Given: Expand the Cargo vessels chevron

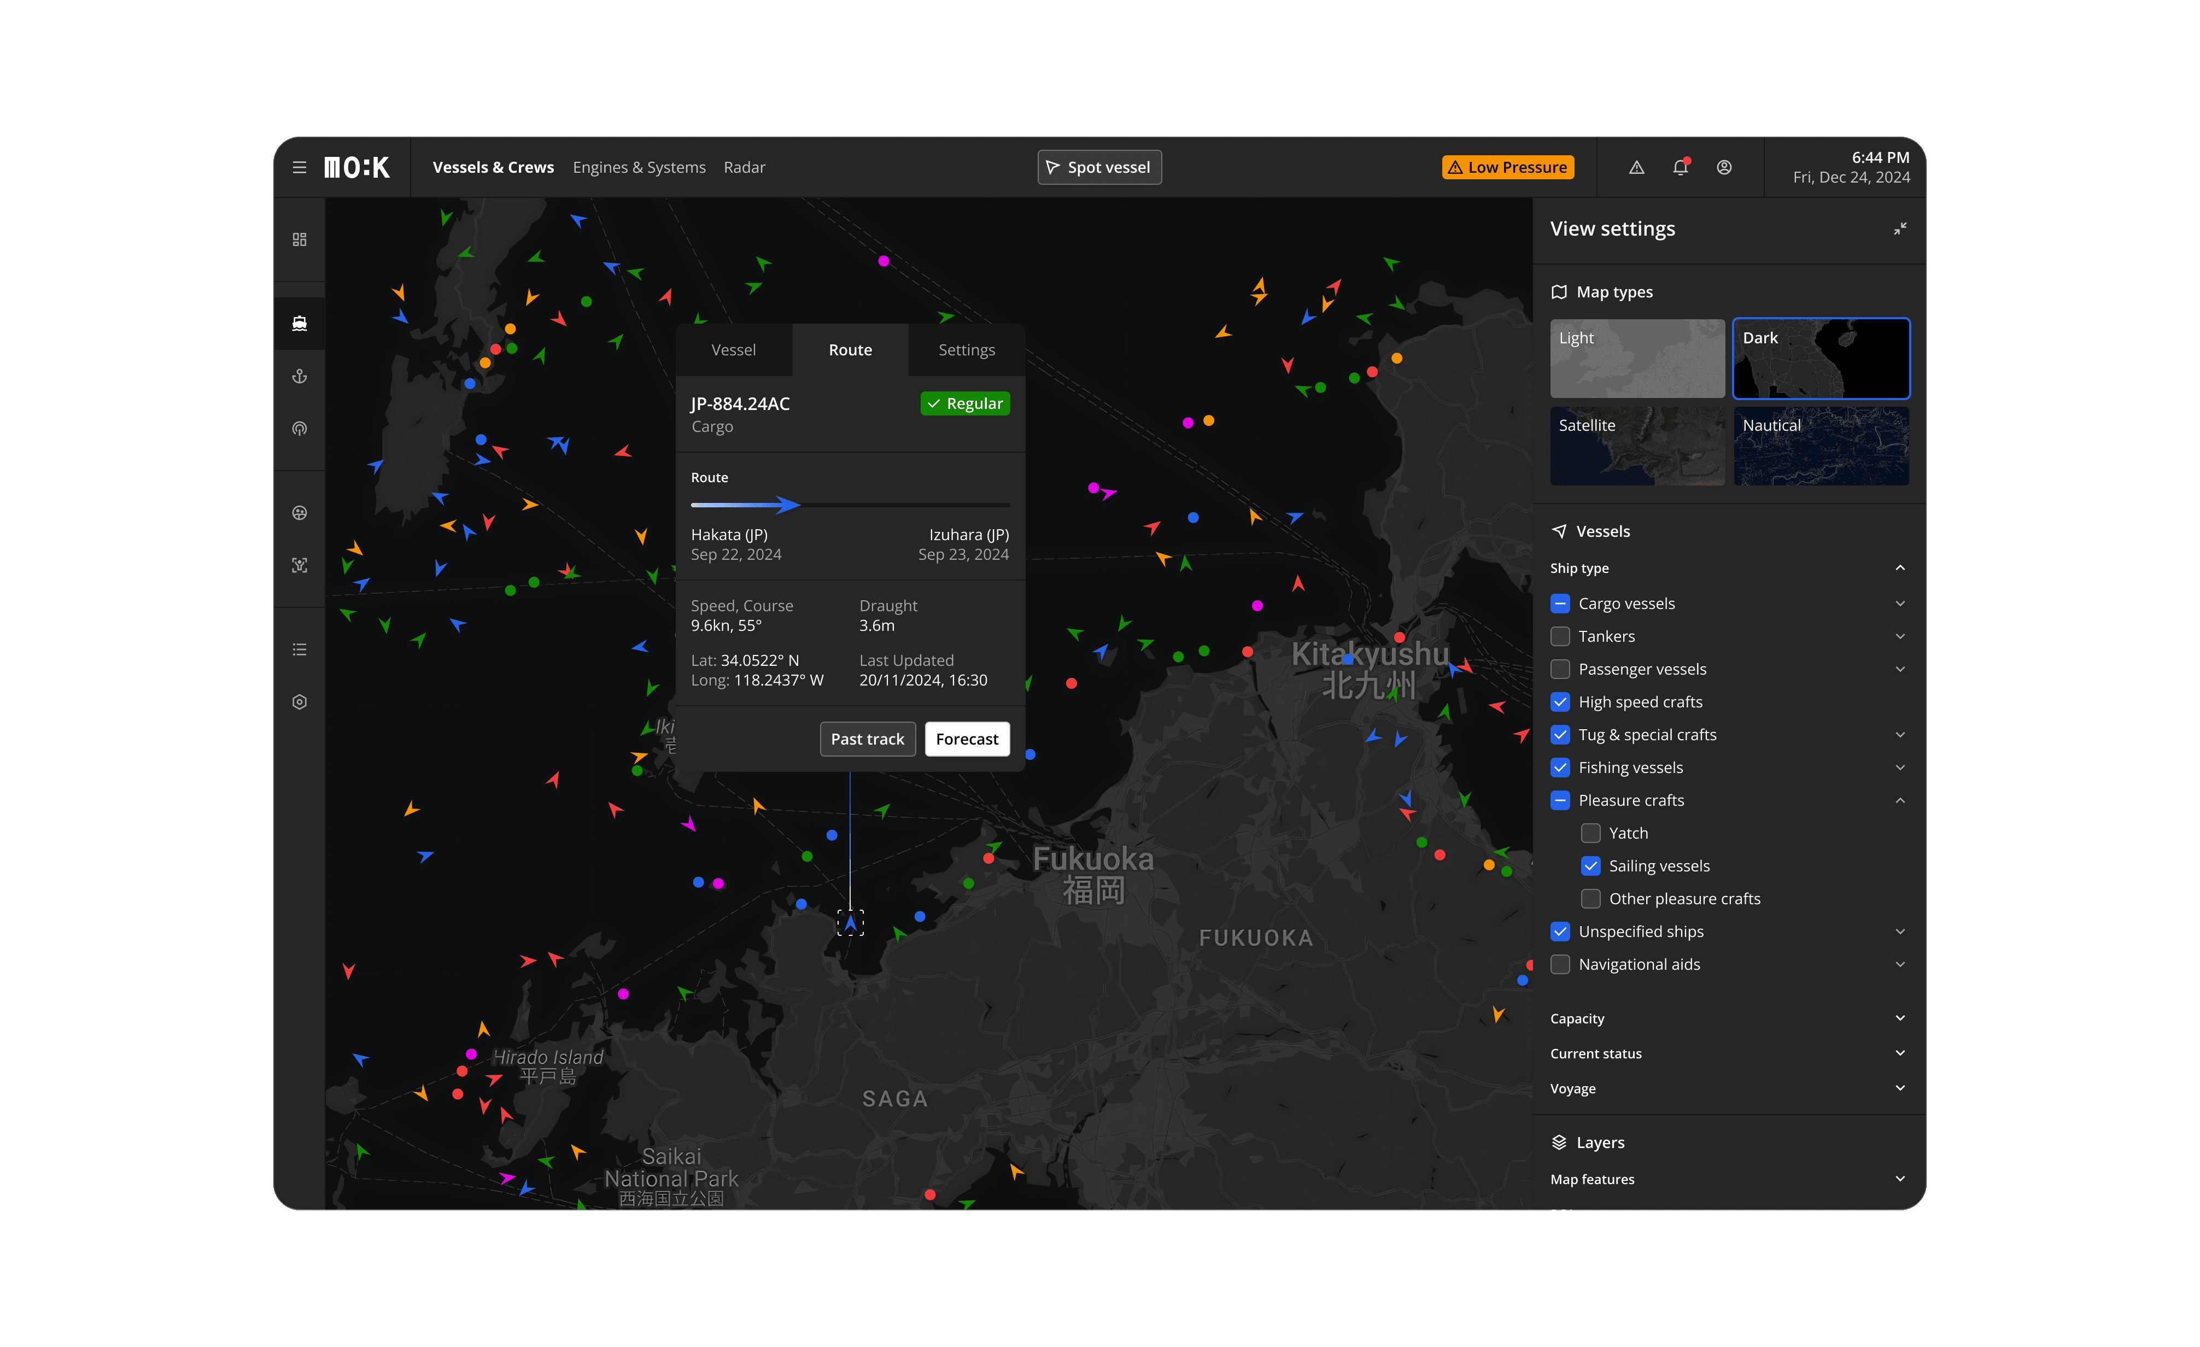Looking at the screenshot, I should point(1899,604).
